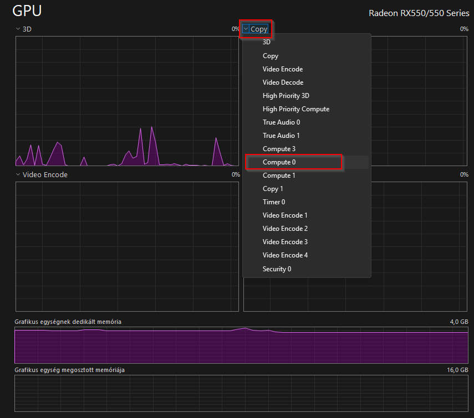The width and height of the screenshot is (474, 418).
Task: Choose the Copy 1 engine option
Action: coord(273,189)
